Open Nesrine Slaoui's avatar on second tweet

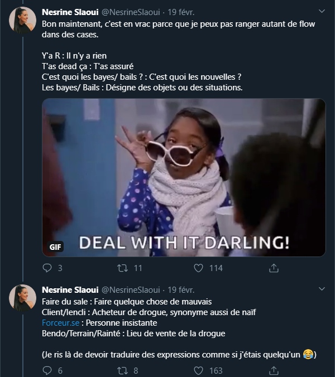pos(22,299)
